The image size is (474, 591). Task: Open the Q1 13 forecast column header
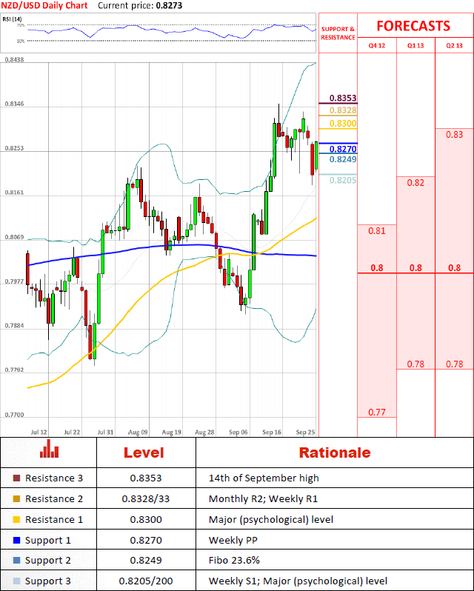tap(415, 46)
